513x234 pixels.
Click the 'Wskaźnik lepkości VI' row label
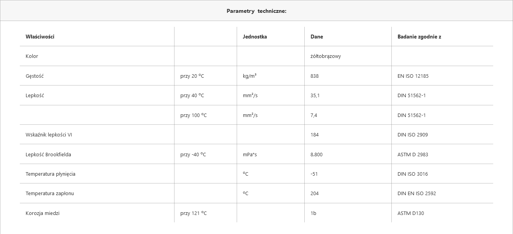[49, 134]
